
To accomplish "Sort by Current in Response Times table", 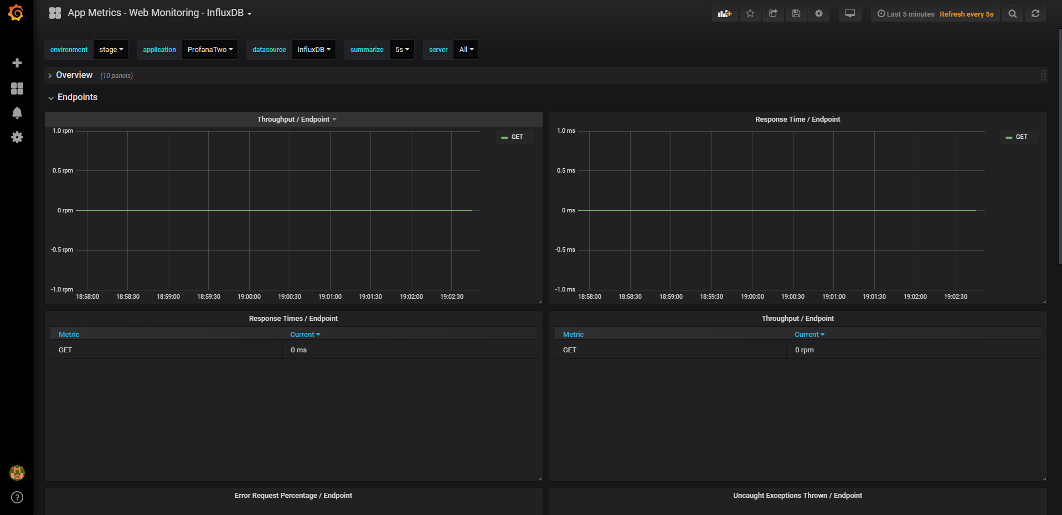I will 305,335.
